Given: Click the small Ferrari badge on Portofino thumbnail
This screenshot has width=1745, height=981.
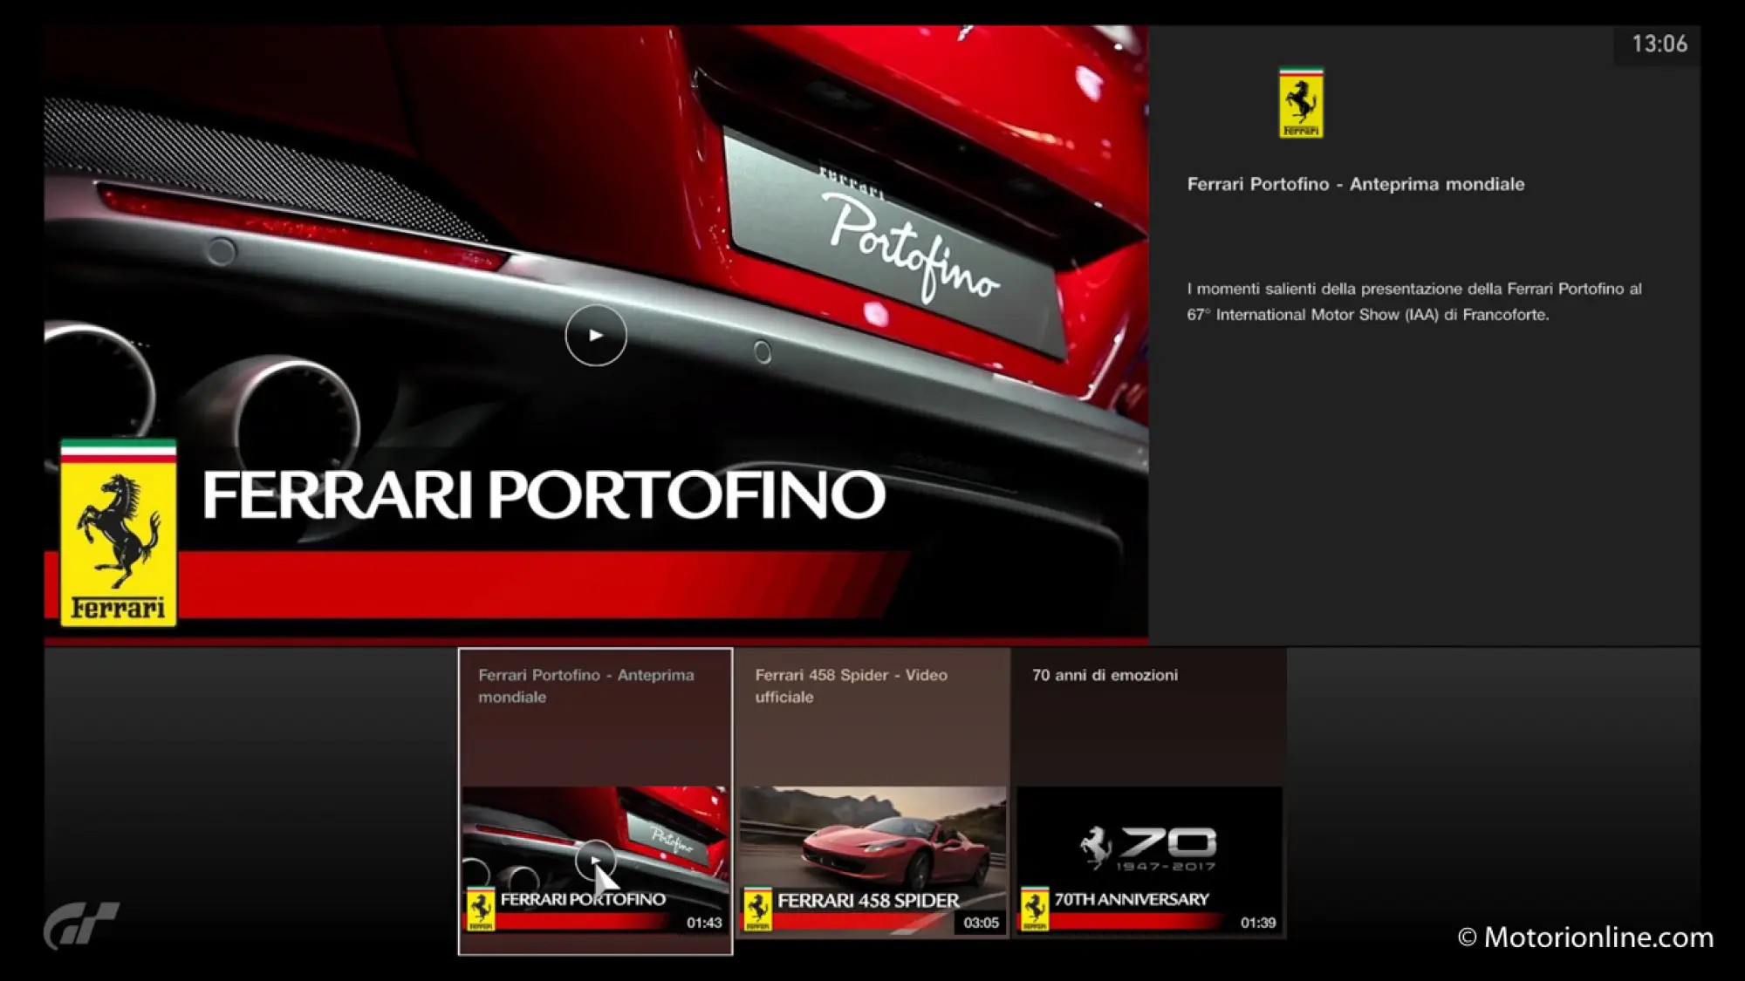Looking at the screenshot, I should 481,909.
